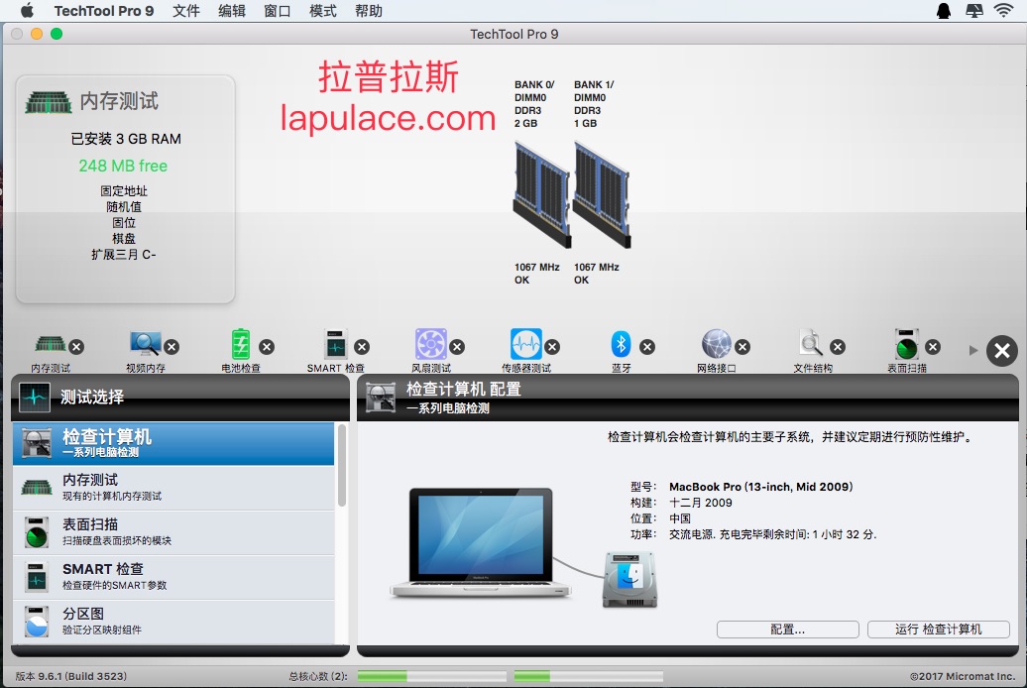The width and height of the screenshot is (1027, 688).
Task: Select 表面扫描 in the test list
Action: pos(173,532)
